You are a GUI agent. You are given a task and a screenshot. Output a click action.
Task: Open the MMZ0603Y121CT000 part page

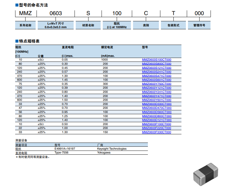click(156, 88)
